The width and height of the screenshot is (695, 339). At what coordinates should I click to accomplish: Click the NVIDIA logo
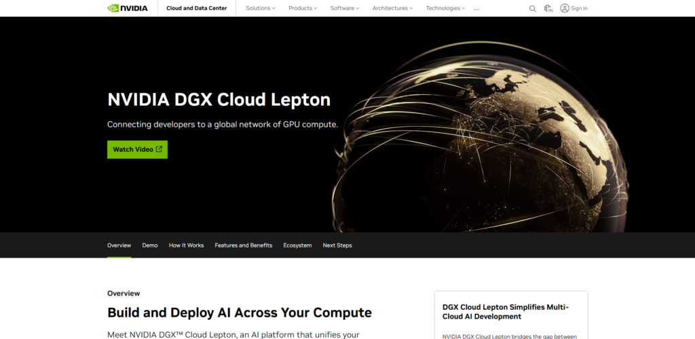click(128, 8)
